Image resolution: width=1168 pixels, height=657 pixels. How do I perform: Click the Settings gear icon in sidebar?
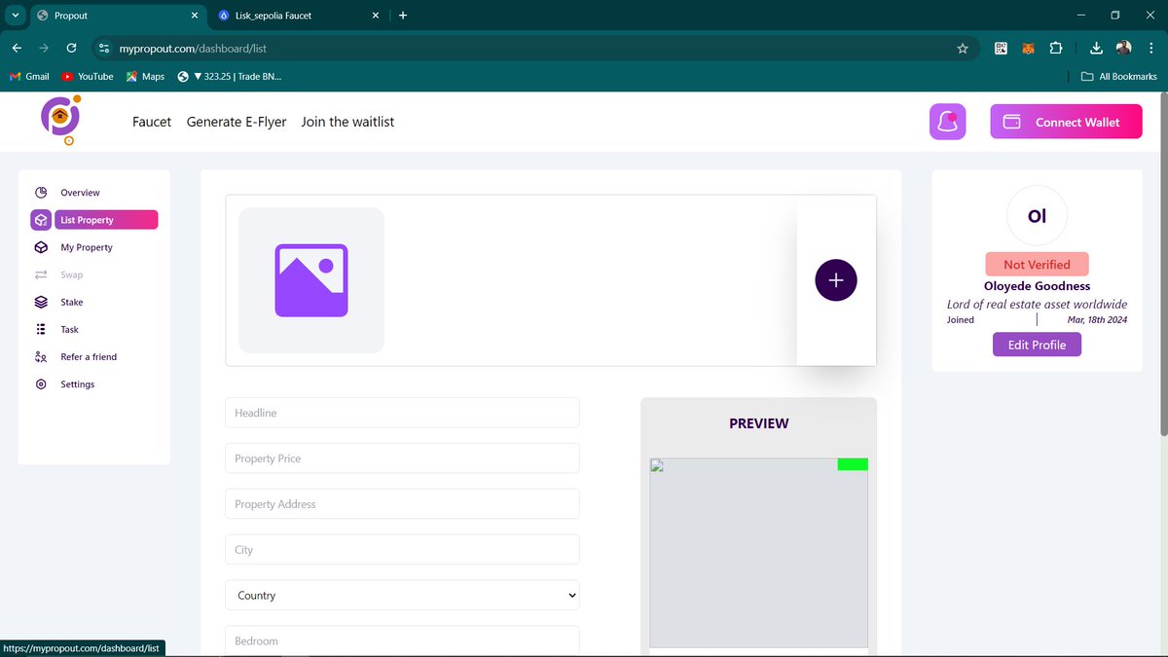pyautogui.click(x=41, y=384)
